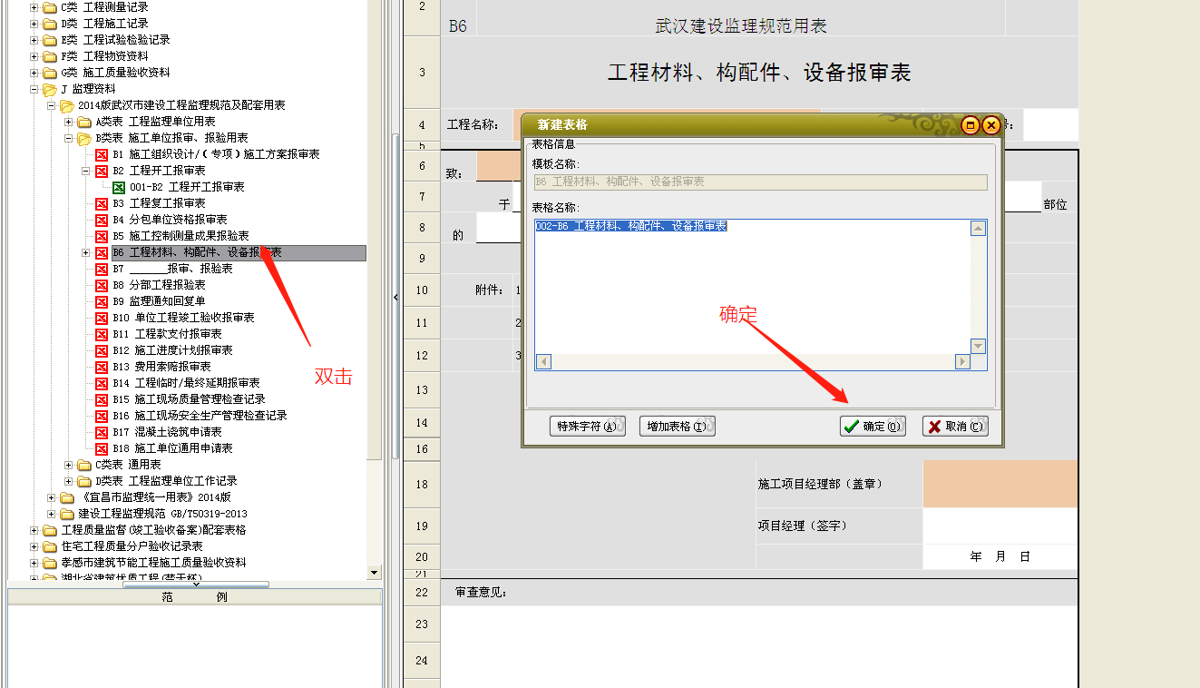Click the up arrow of the table name box scrollbar
The image size is (1200, 688).
[x=978, y=228]
